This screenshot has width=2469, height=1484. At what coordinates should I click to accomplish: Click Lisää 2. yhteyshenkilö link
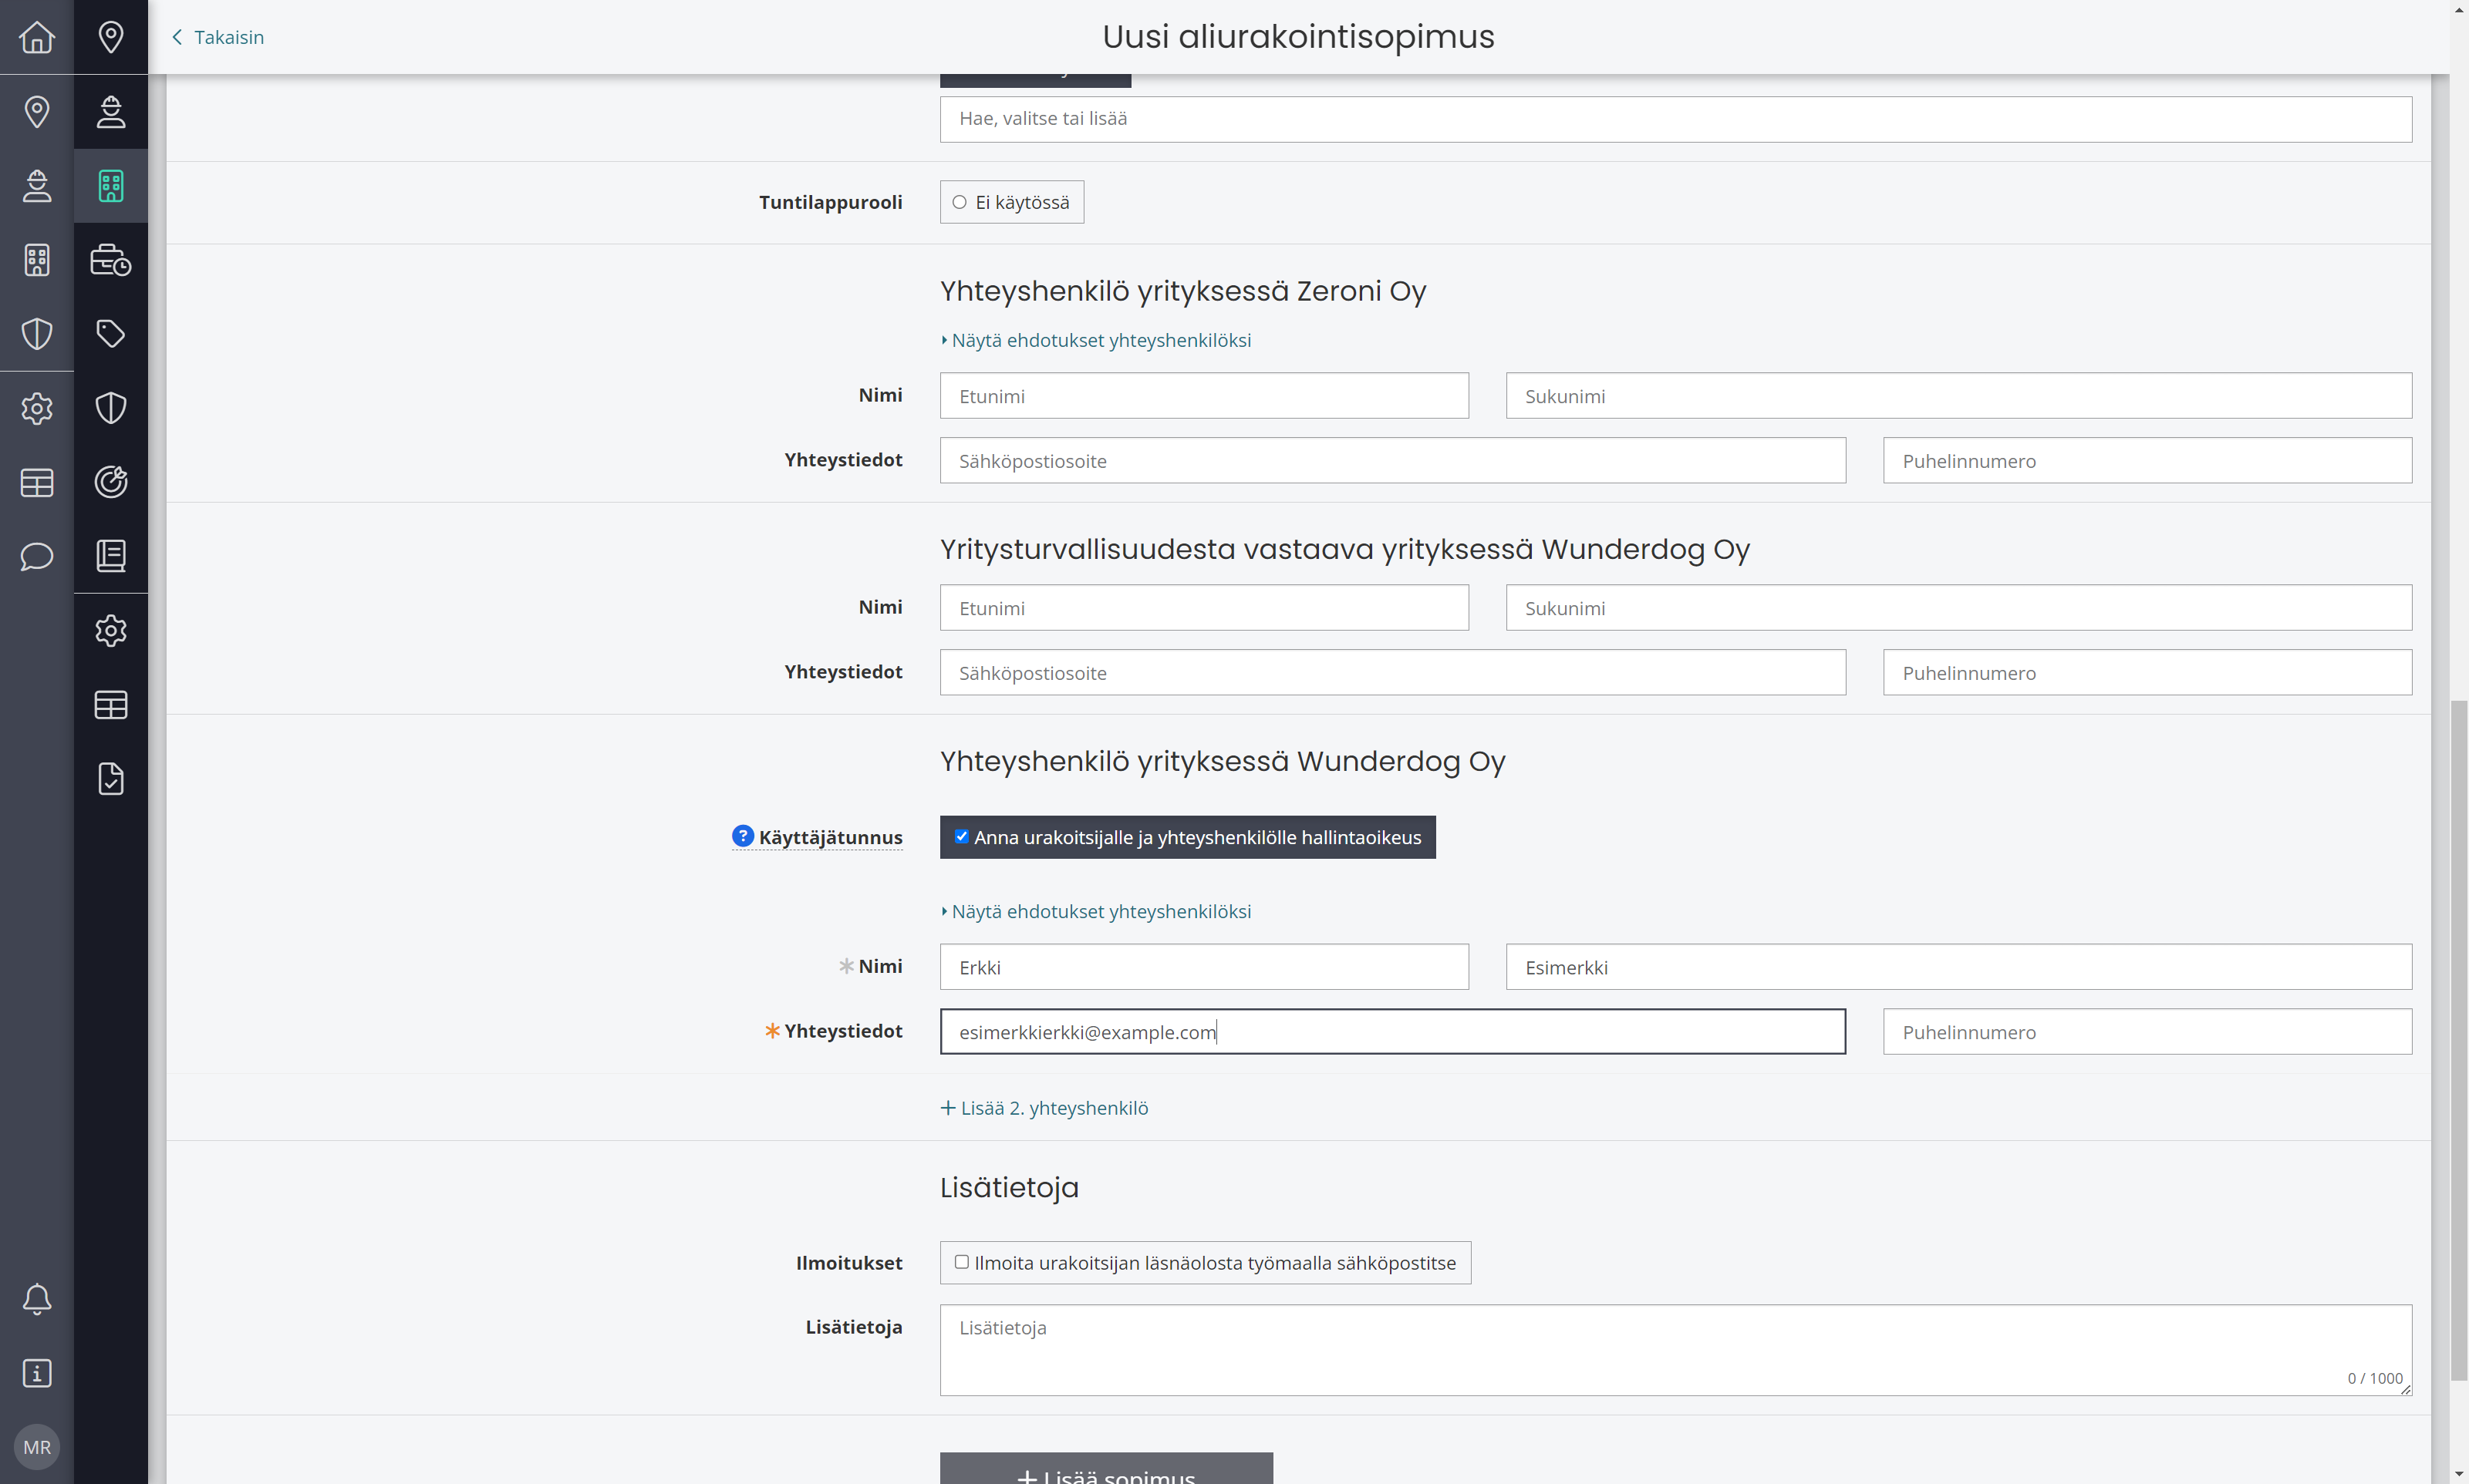tap(1044, 1108)
